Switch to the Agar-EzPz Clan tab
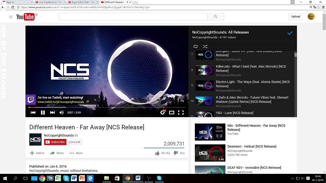Image resolution: width=326 pixels, height=183 pixels. pyautogui.click(x=83, y=2)
